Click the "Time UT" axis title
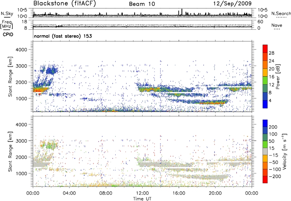Image resolution: width=291 pixels, height=201 pixels. point(142,199)
